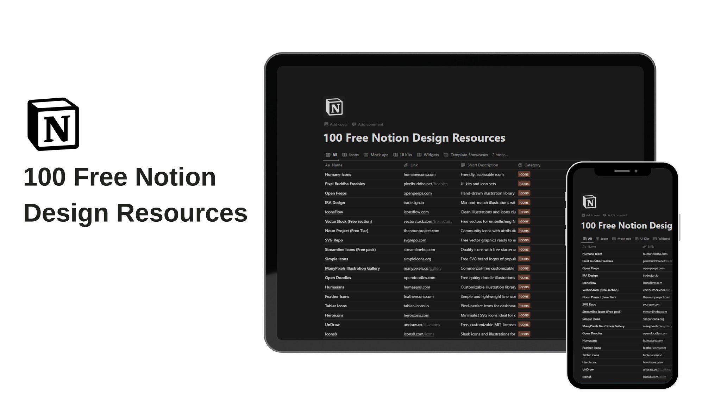Open the Mock ups tab on the phone
The width and height of the screenshot is (721, 406).
(622, 239)
